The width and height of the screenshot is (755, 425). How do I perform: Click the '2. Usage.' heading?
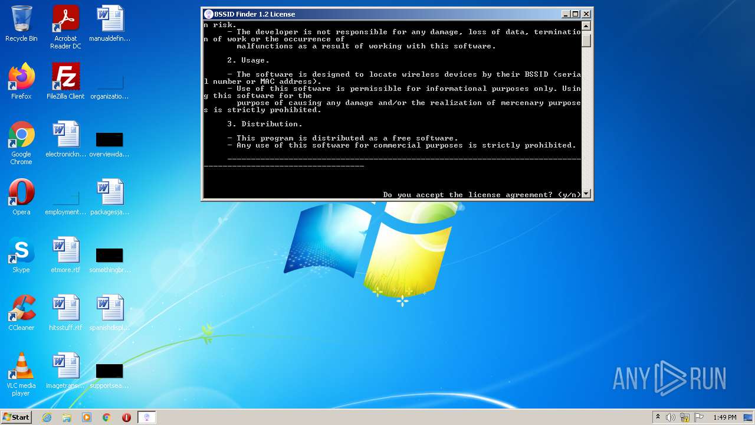(x=248, y=60)
